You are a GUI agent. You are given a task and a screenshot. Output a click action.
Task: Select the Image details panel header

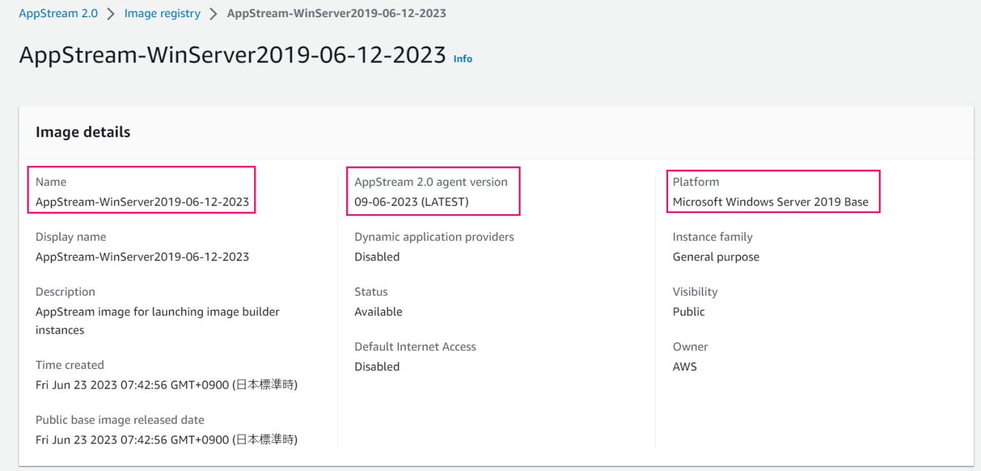[x=83, y=132]
